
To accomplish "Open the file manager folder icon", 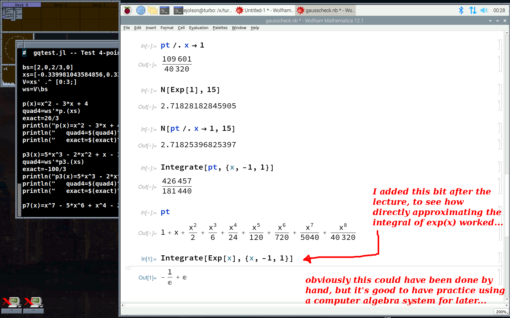I will tap(153, 11).
